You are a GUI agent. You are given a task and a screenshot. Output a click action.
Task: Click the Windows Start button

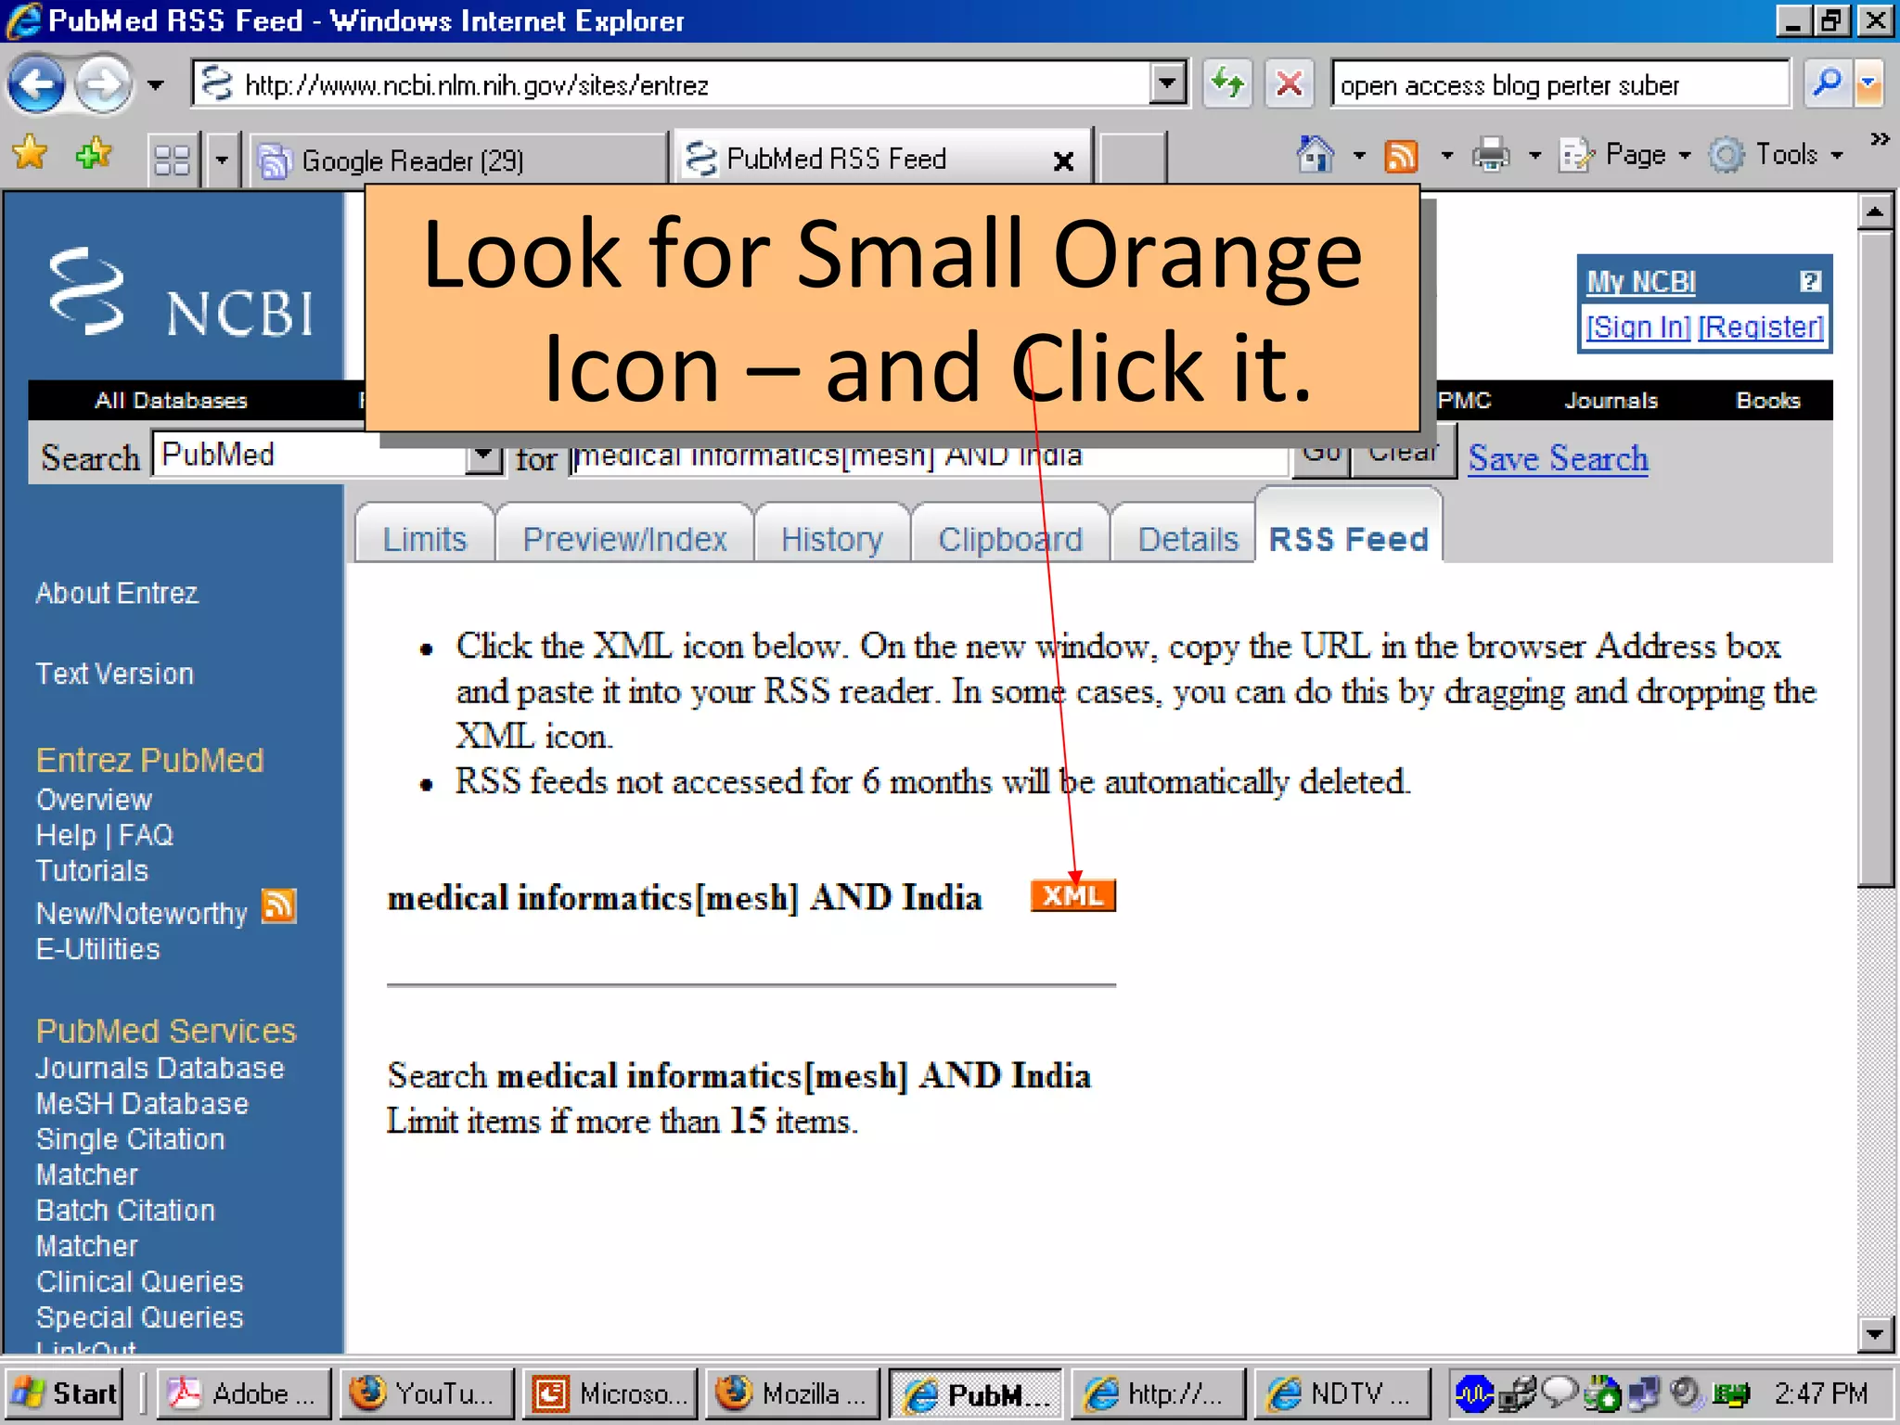click(x=64, y=1393)
